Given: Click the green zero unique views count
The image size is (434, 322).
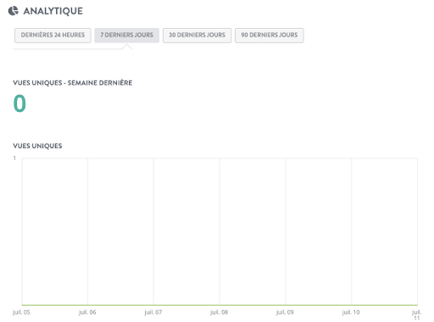Looking at the screenshot, I should [x=19, y=103].
